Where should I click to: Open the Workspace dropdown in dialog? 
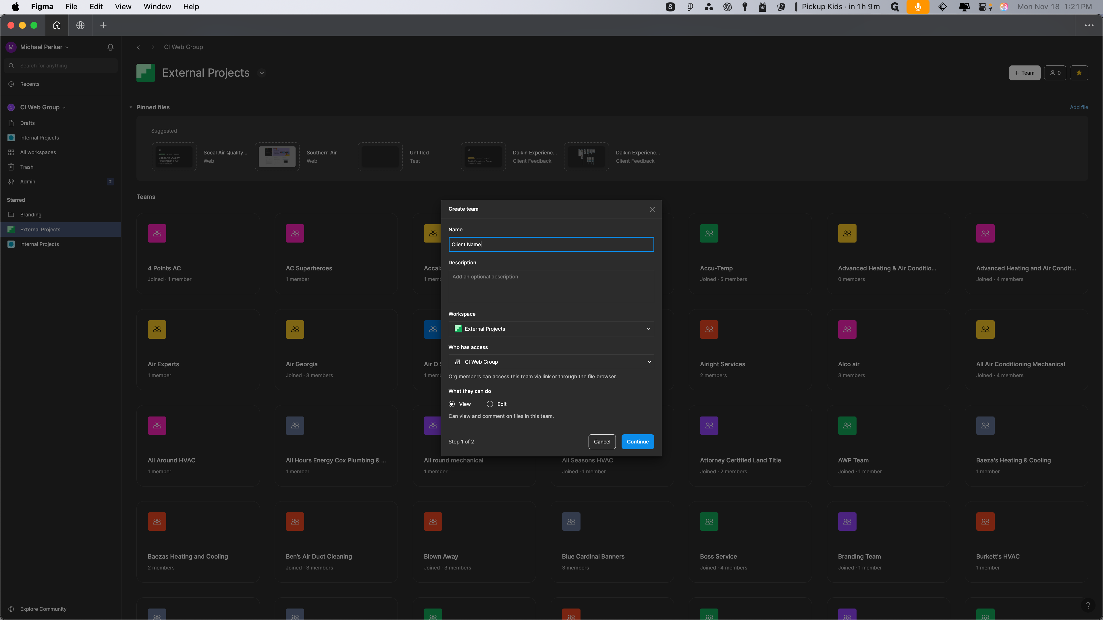551,329
